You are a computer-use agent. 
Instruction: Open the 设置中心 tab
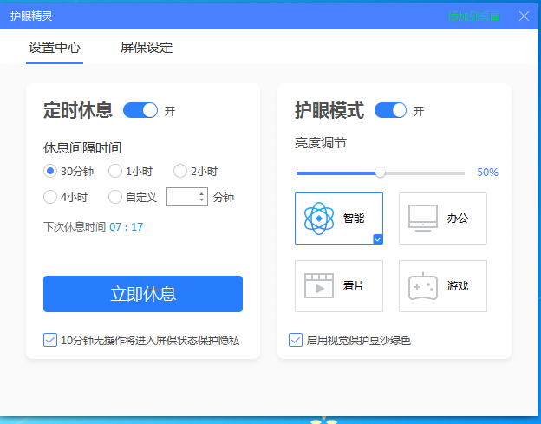[x=55, y=48]
